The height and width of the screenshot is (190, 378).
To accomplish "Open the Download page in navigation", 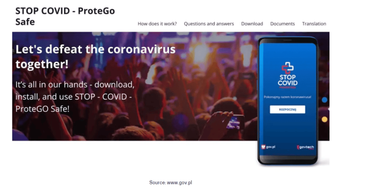I will tap(252, 24).
